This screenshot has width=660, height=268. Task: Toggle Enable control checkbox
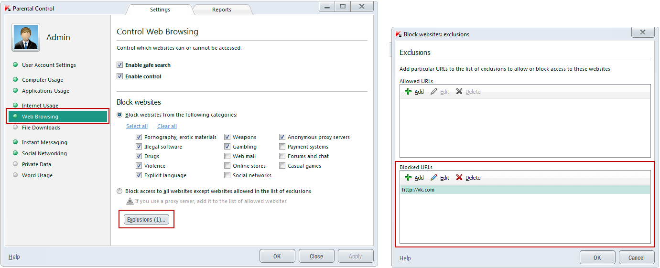120,76
